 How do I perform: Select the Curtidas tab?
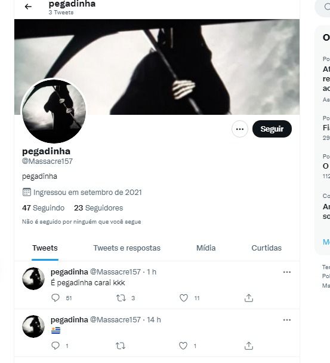pos(267,248)
